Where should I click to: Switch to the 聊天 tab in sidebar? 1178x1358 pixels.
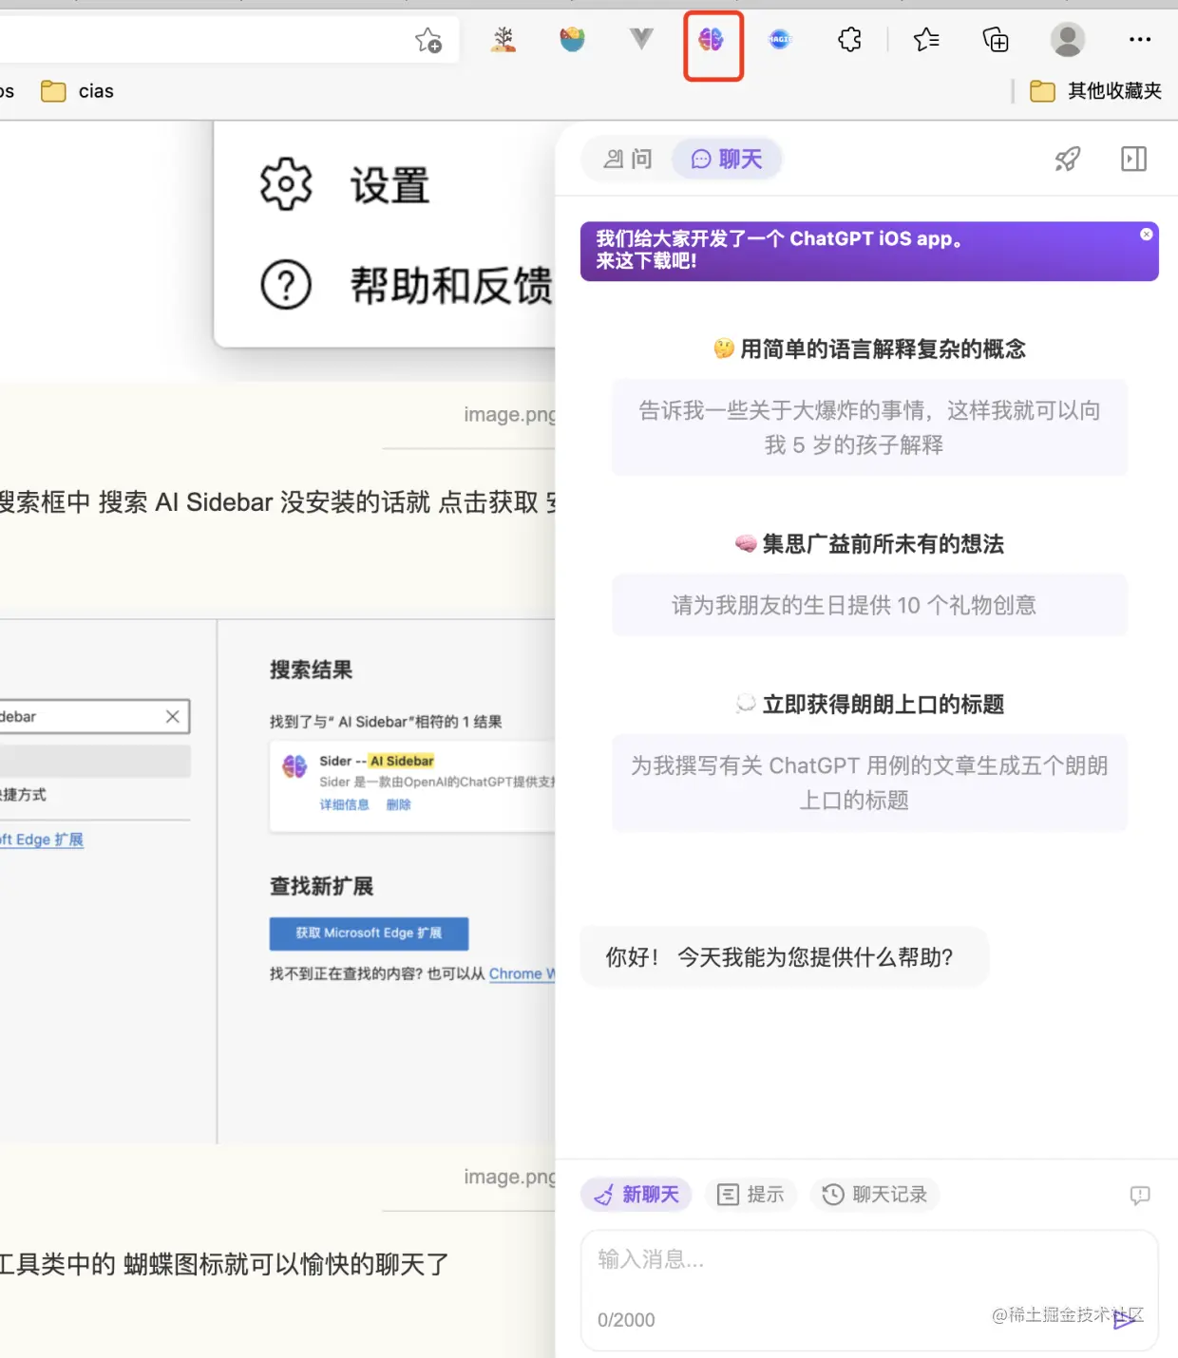coord(727,159)
